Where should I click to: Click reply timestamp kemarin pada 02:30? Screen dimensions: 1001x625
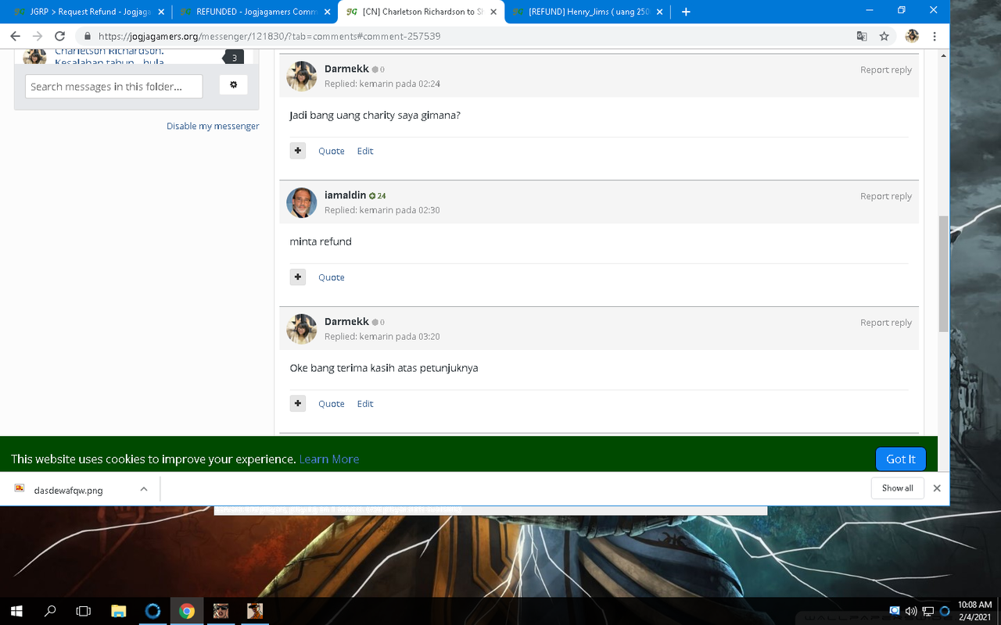400,210
